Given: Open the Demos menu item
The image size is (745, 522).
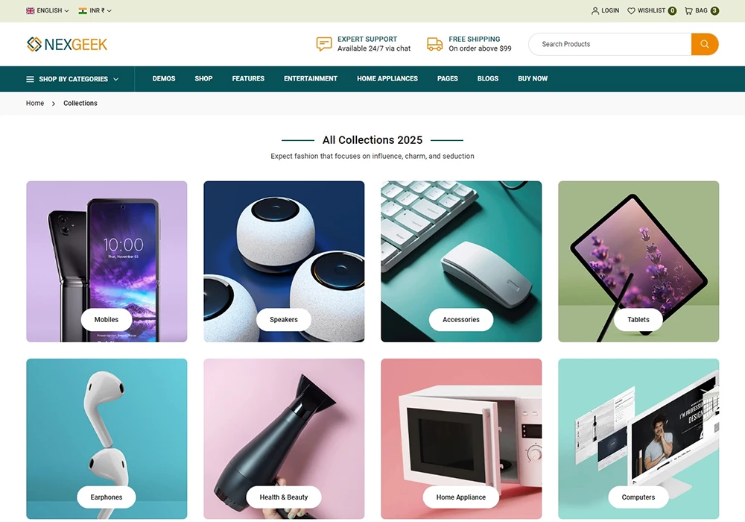Looking at the screenshot, I should tap(164, 78).
